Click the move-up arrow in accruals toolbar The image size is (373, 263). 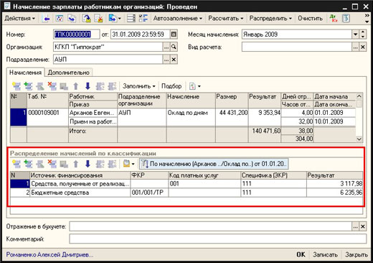click(x=76, y=86)
